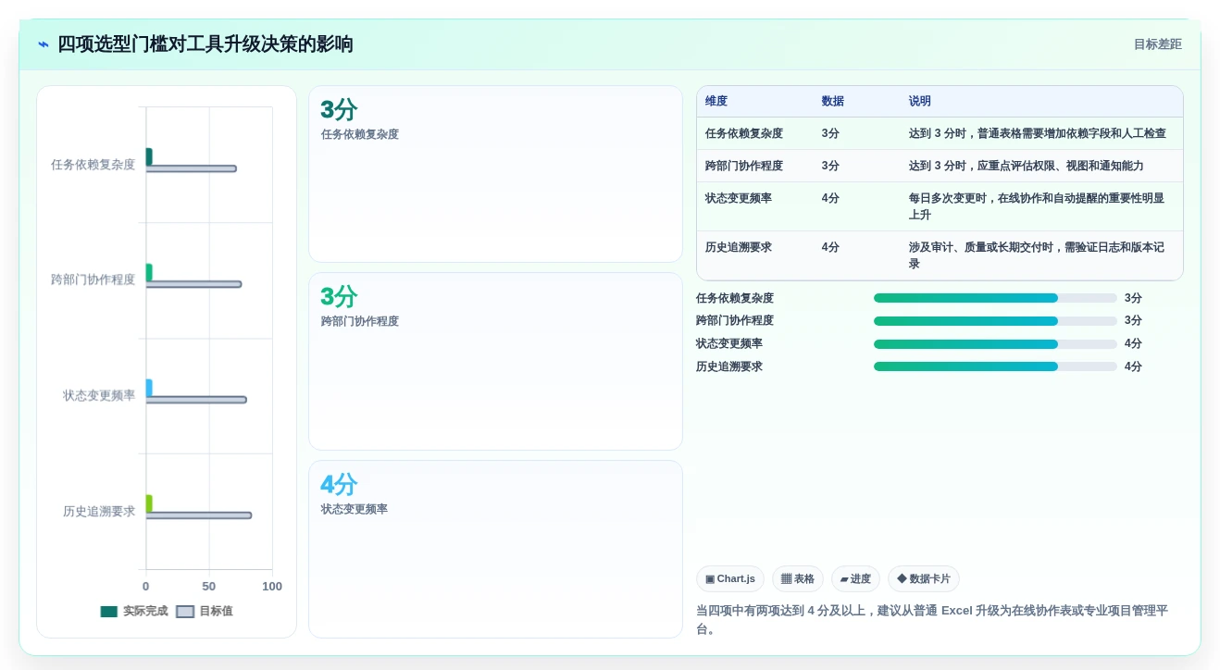Click the 状态变更频率 target bar in chart
Image resolution: width=1220 pixels, height=670 pixels.
[x=196, y=400]
